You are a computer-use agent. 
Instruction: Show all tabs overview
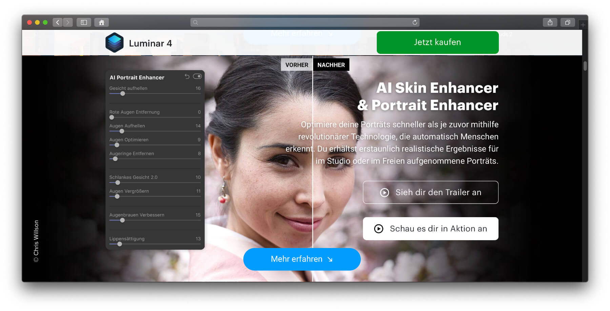click(x=568, y=22)
